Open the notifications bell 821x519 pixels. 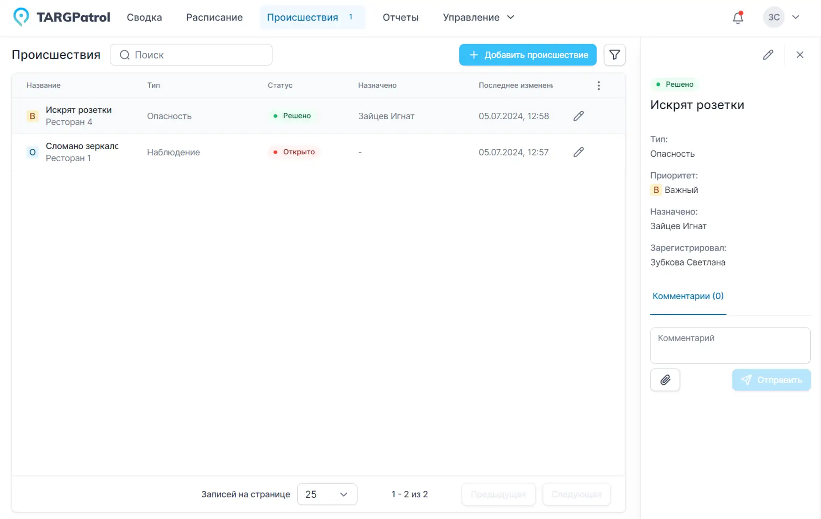(738, 18)
